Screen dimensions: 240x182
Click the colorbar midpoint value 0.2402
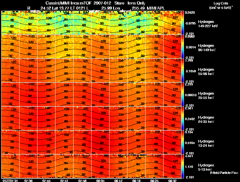pyautogui.click(x=190, y=119)
